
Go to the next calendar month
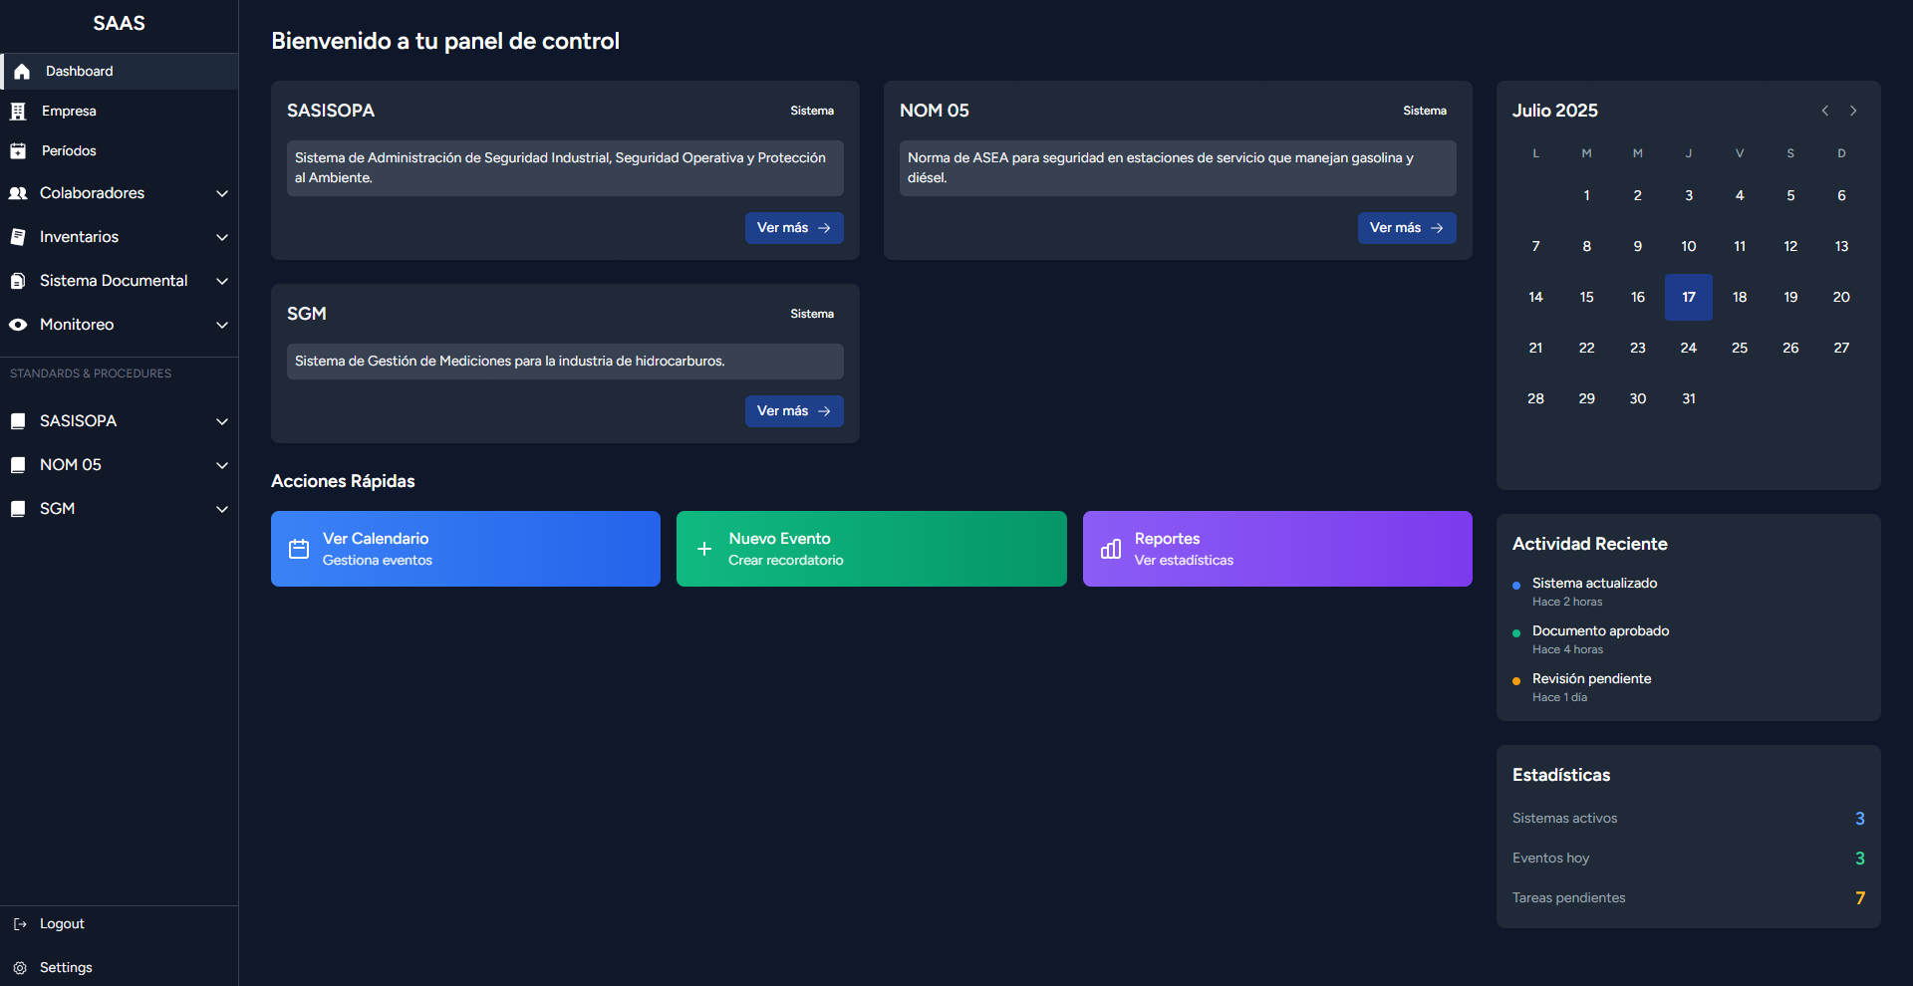pos(1853,111)
